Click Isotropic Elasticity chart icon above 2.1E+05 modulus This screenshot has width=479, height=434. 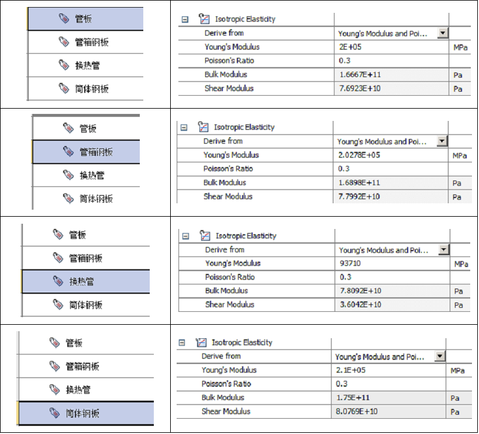point(201,342)
